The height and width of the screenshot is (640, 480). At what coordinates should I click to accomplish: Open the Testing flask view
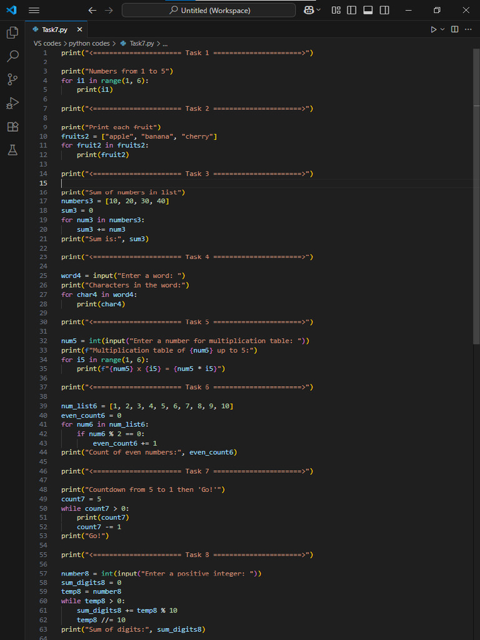pyautogui.click(x=12, y=150)
